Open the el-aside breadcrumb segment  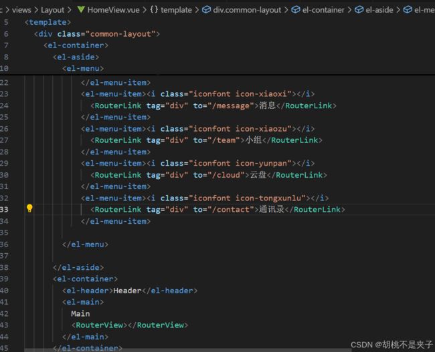[379, 10]
